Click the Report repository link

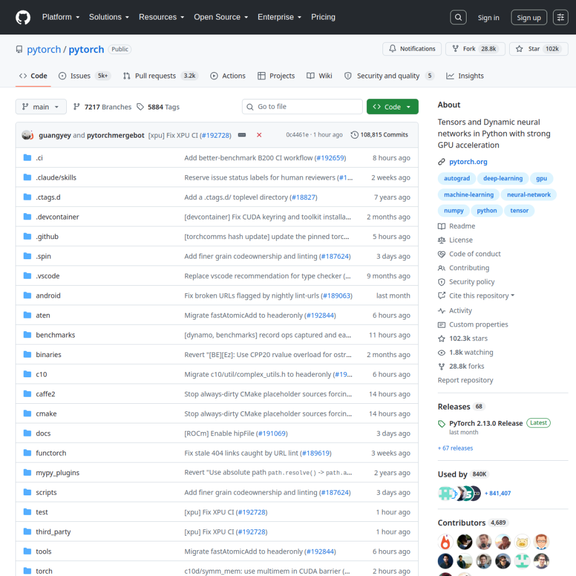point(465,381)
